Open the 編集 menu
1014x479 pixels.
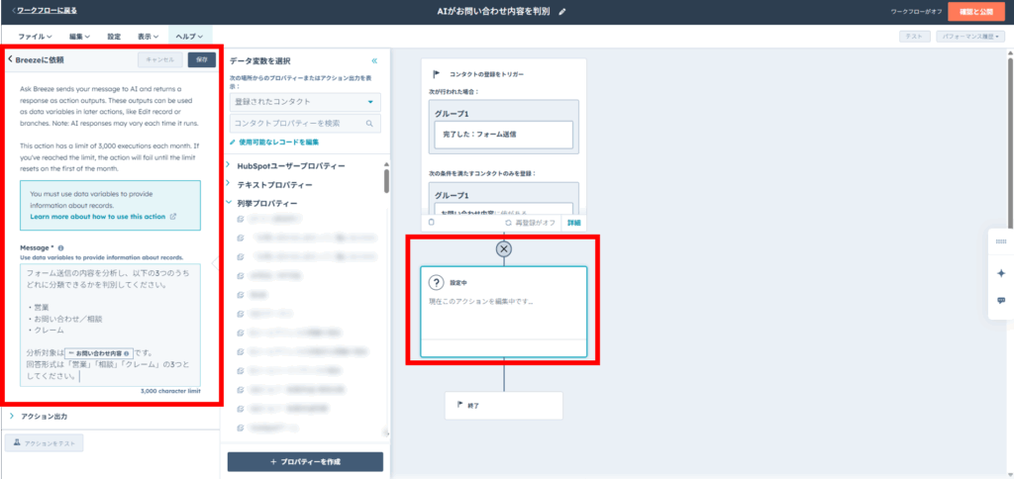(x=79, y=37)
